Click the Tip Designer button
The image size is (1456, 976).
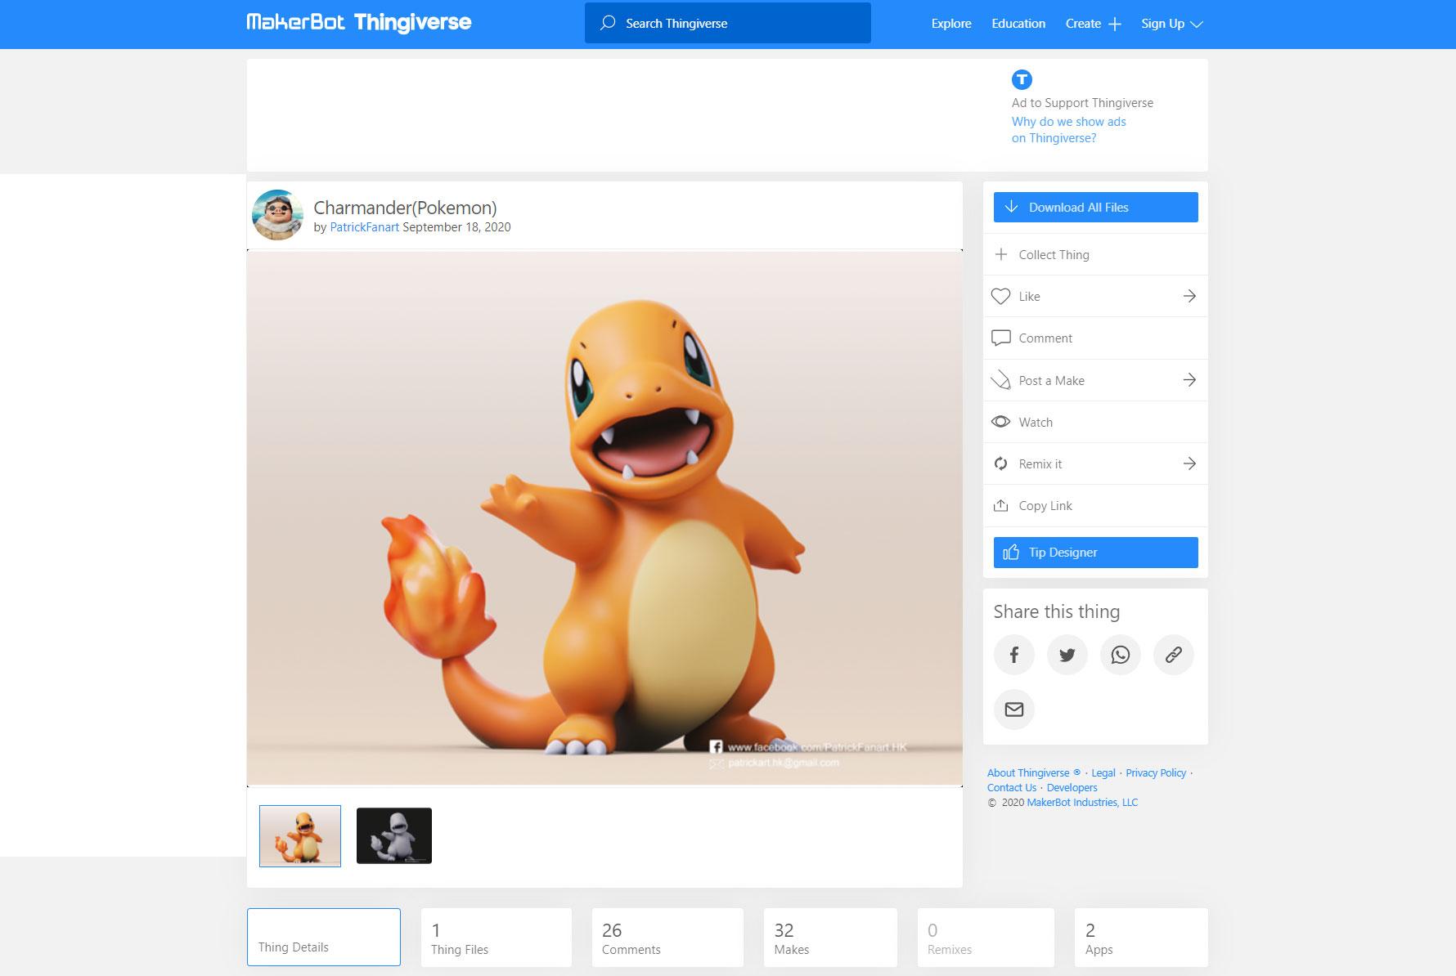[x=1096, y=552]
